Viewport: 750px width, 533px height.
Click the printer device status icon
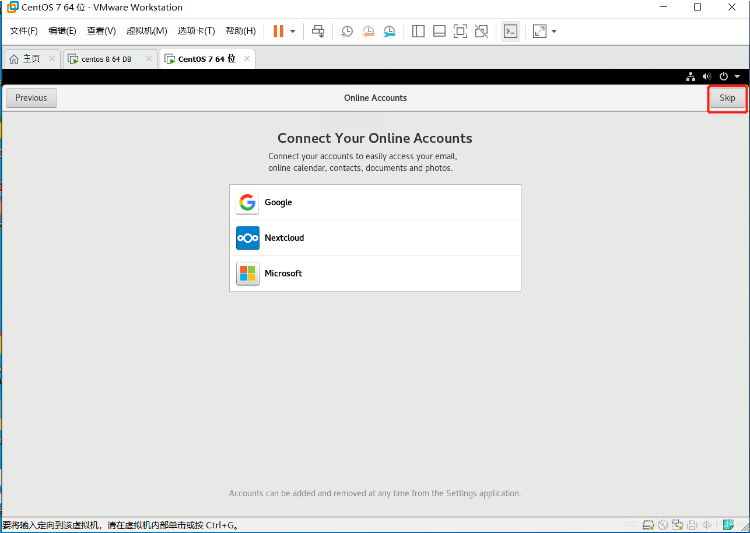[692, 525]
